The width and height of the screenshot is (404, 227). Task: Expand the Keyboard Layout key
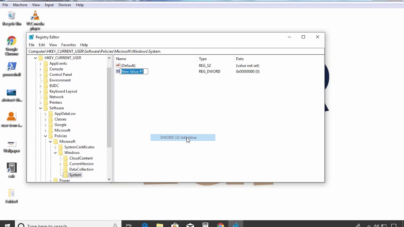coord(40,91)
